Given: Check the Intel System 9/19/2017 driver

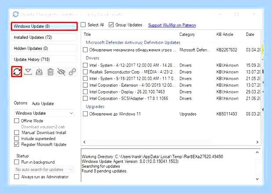Looking at the screenshot, I should pos(85,78).
